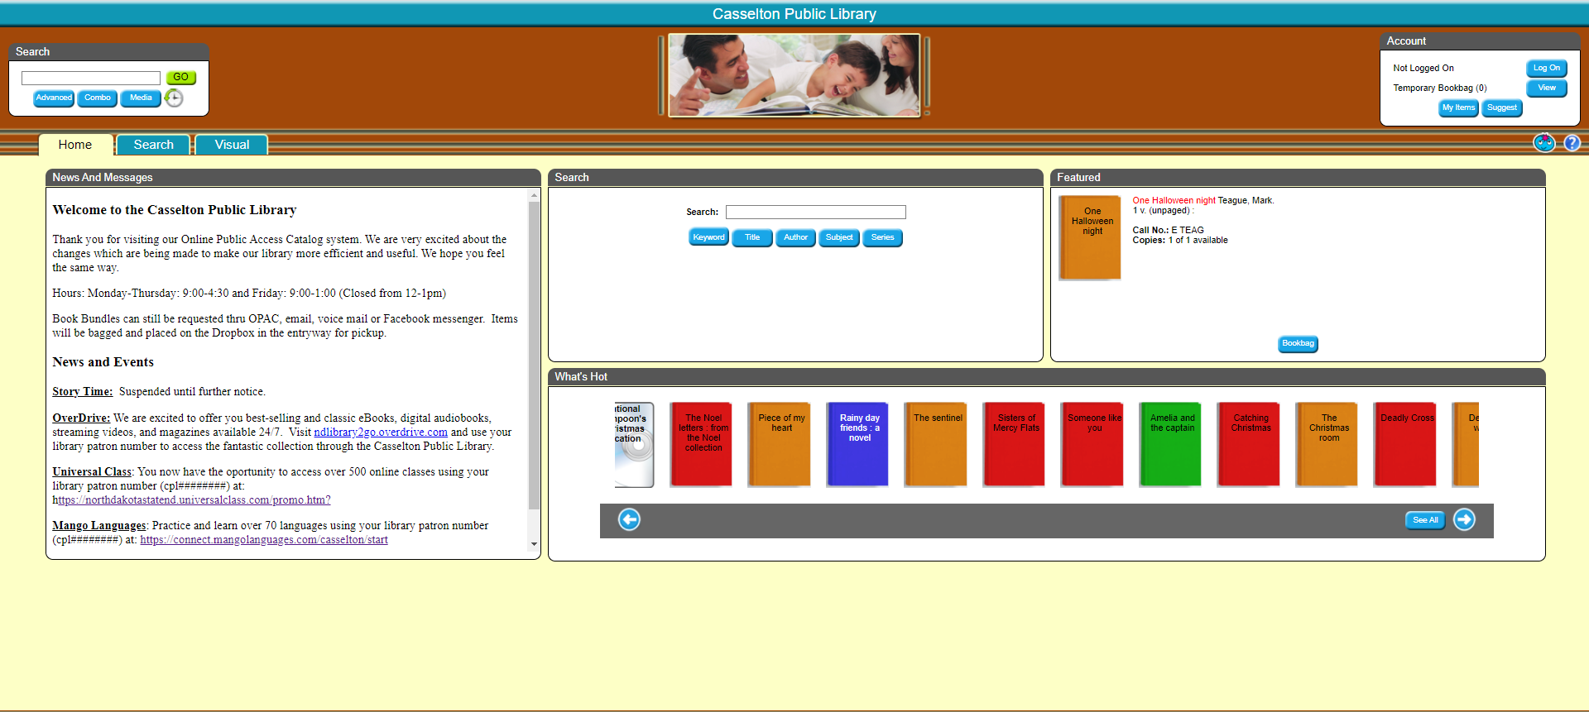Switch to the Visual tab

click(x=232, y=145)
